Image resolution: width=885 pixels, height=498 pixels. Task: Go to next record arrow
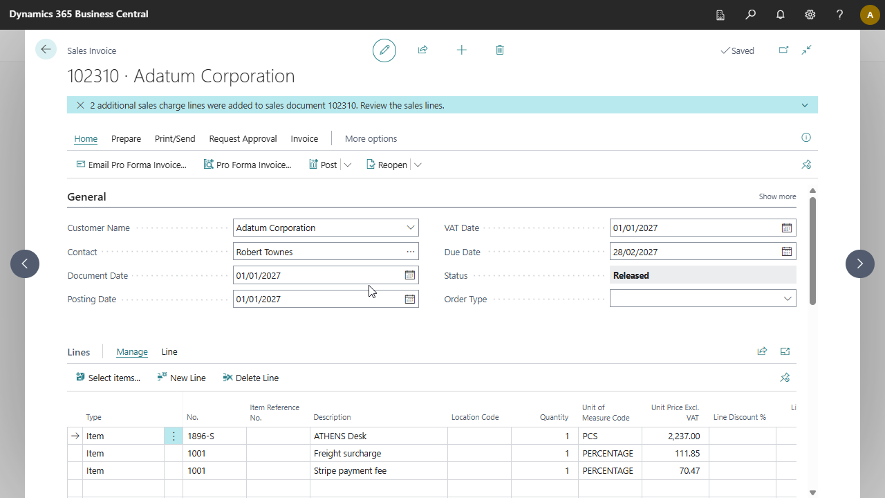tap(860, 264)
